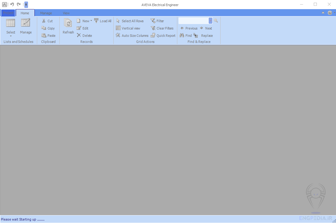Click the Copy icon in Clipboard
336x223 pixels.
tap(44, 28)
